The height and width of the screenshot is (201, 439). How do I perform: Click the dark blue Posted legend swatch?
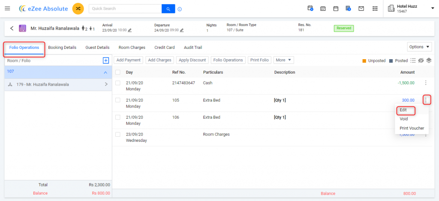pos(391,61)
